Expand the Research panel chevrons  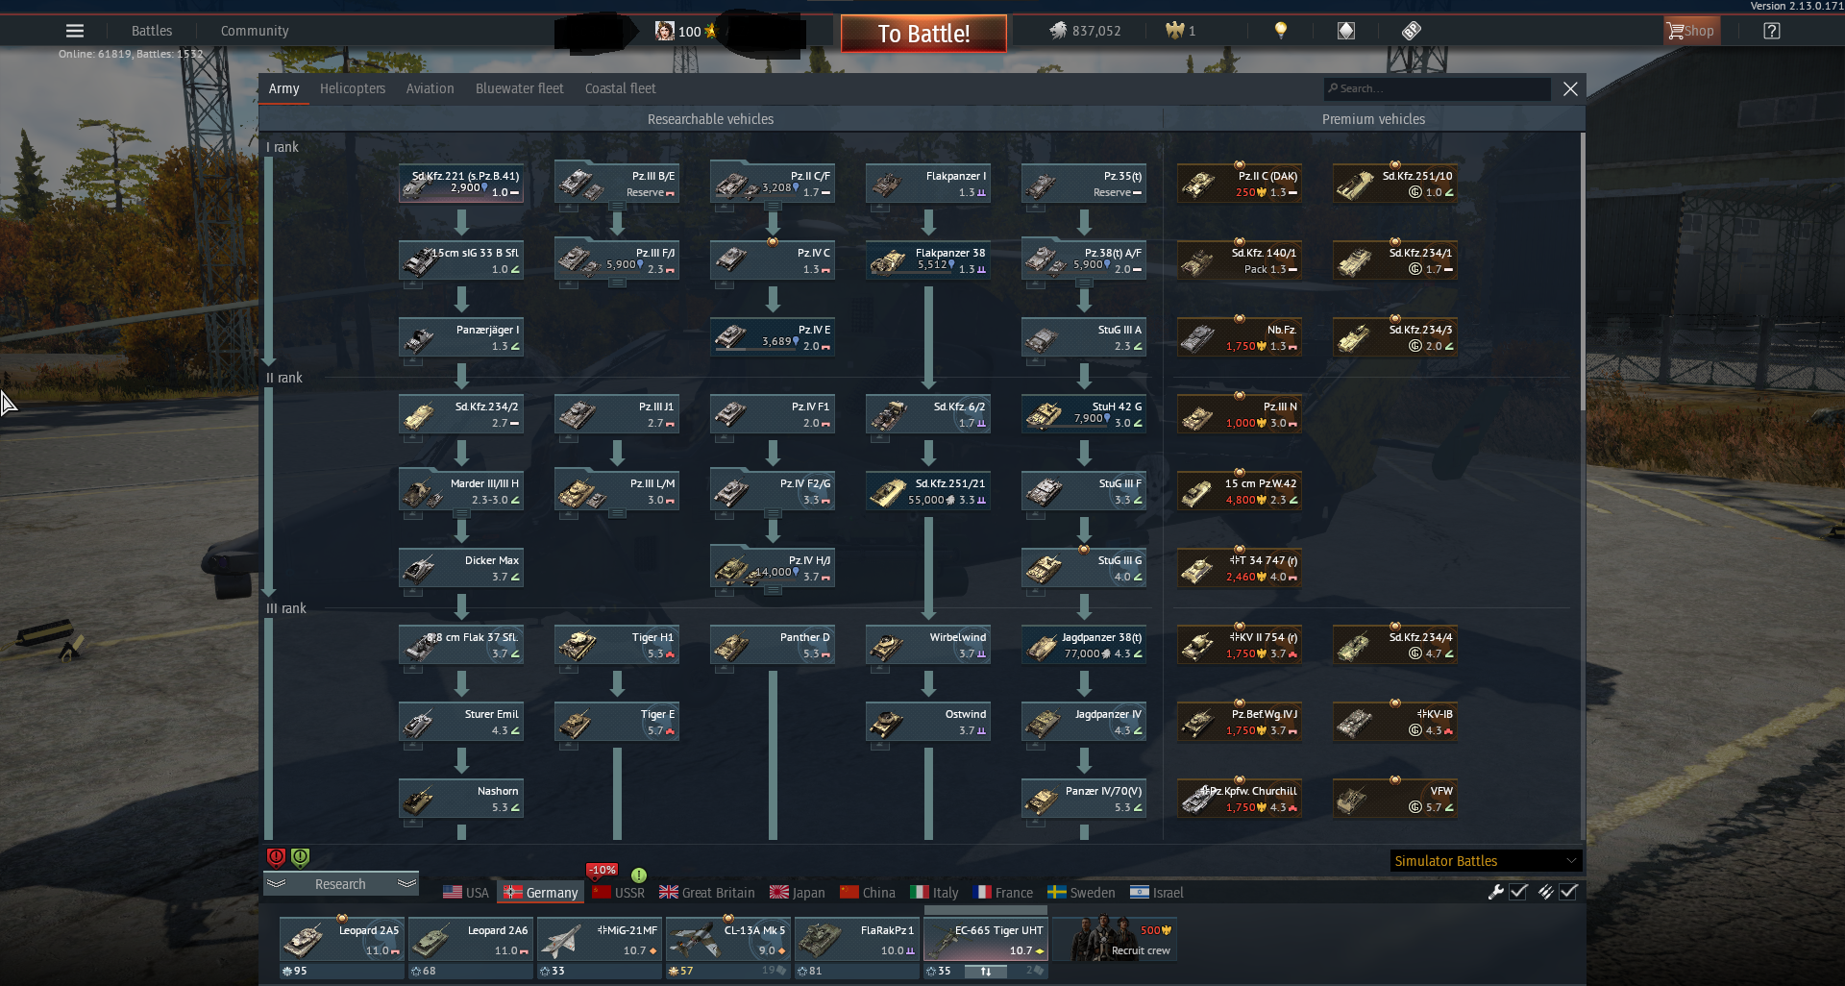point(341,884)
